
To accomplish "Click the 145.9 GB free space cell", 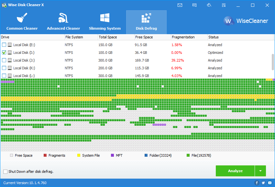I will 142,76.
